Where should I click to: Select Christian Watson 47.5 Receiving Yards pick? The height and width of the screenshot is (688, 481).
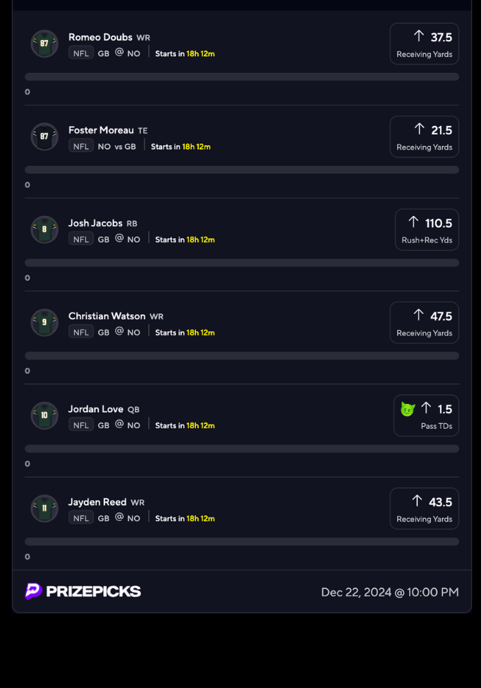[424, 323]
